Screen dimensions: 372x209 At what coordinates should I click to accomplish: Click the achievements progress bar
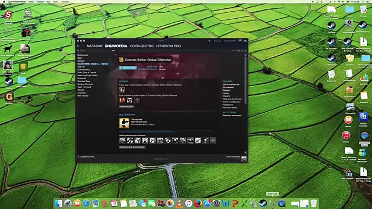tap(165, 131)
